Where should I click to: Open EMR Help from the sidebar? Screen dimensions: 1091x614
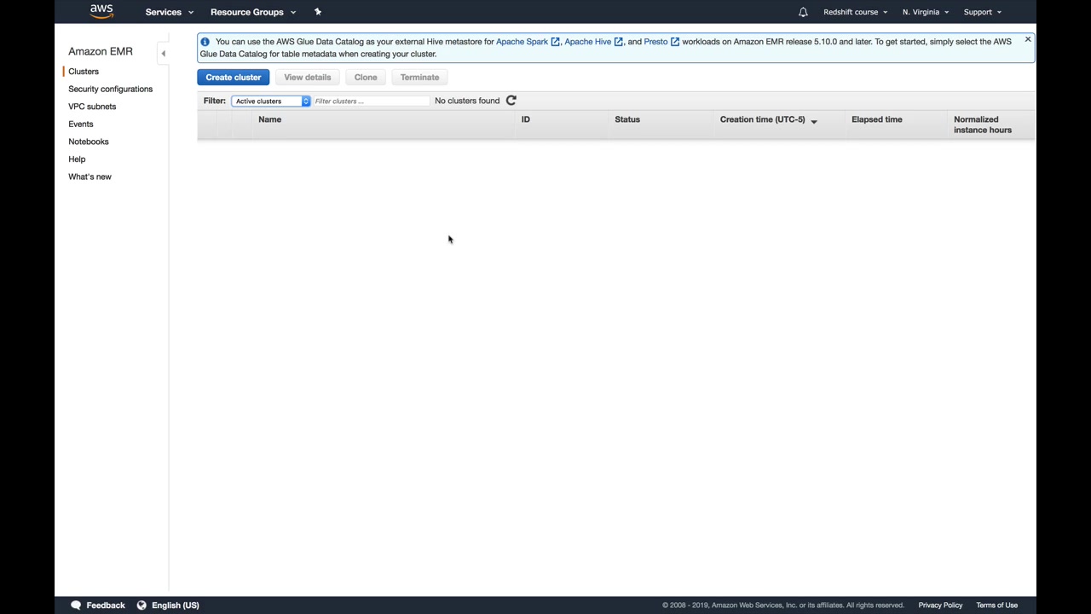[x=77, y=159]
